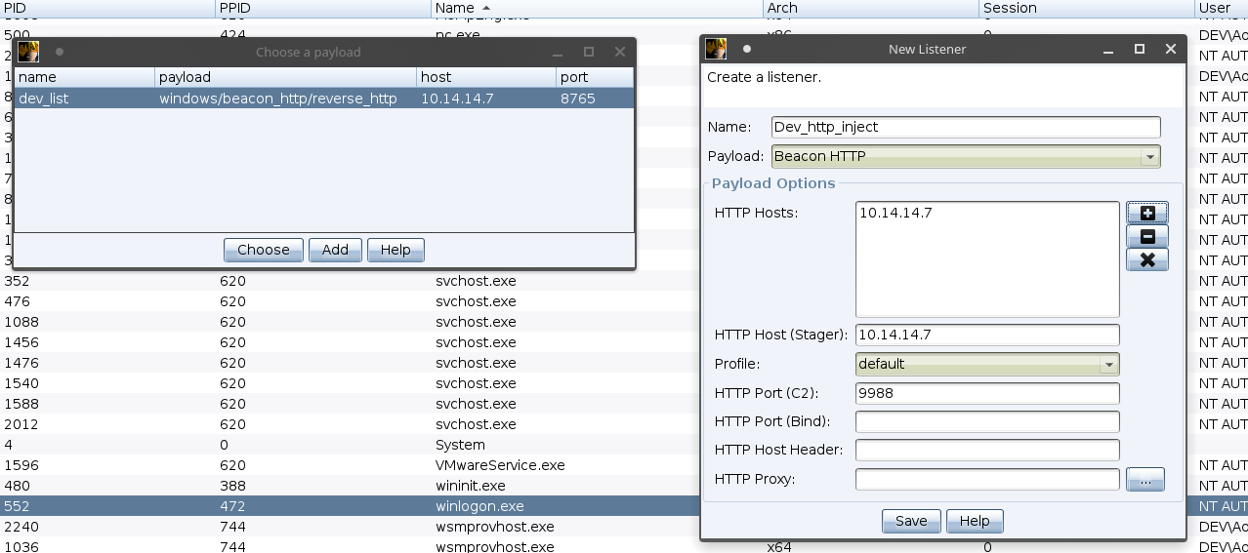This screenshot has height=553, width=1248.
Task: Focus the HTTP Port (C2) field
Action: pos(986,393)
